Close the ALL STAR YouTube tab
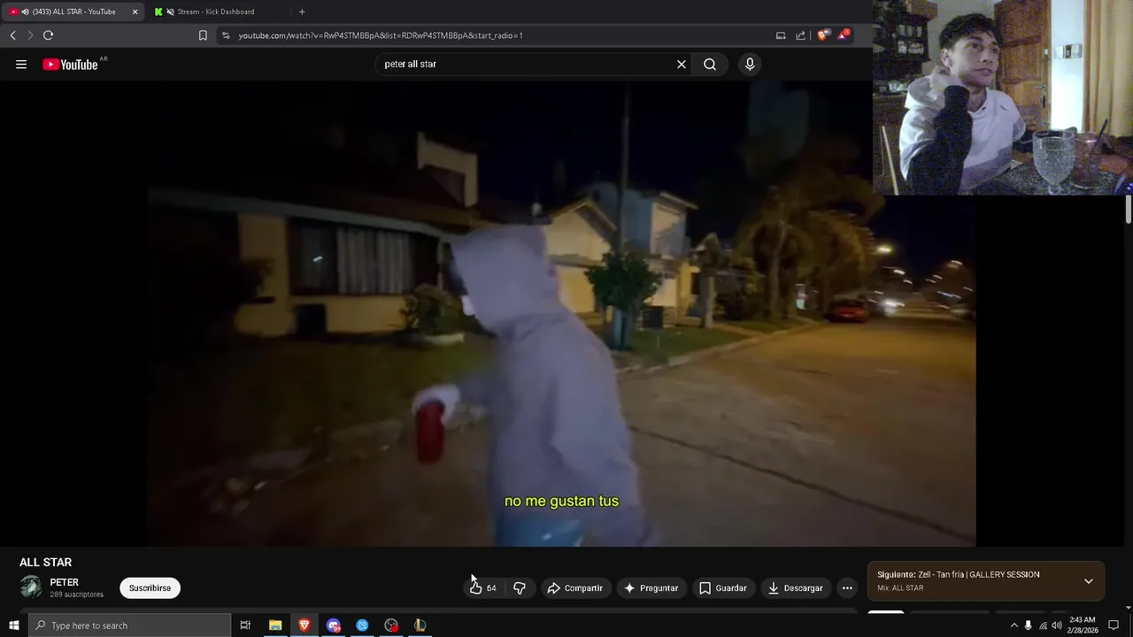Image resolution: width=1133 pixels, height=637 pixels. tap(135, 12)
